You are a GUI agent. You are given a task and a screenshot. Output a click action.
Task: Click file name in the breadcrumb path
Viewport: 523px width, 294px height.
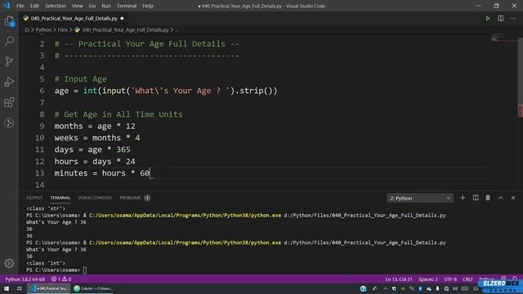coord(125,29)
